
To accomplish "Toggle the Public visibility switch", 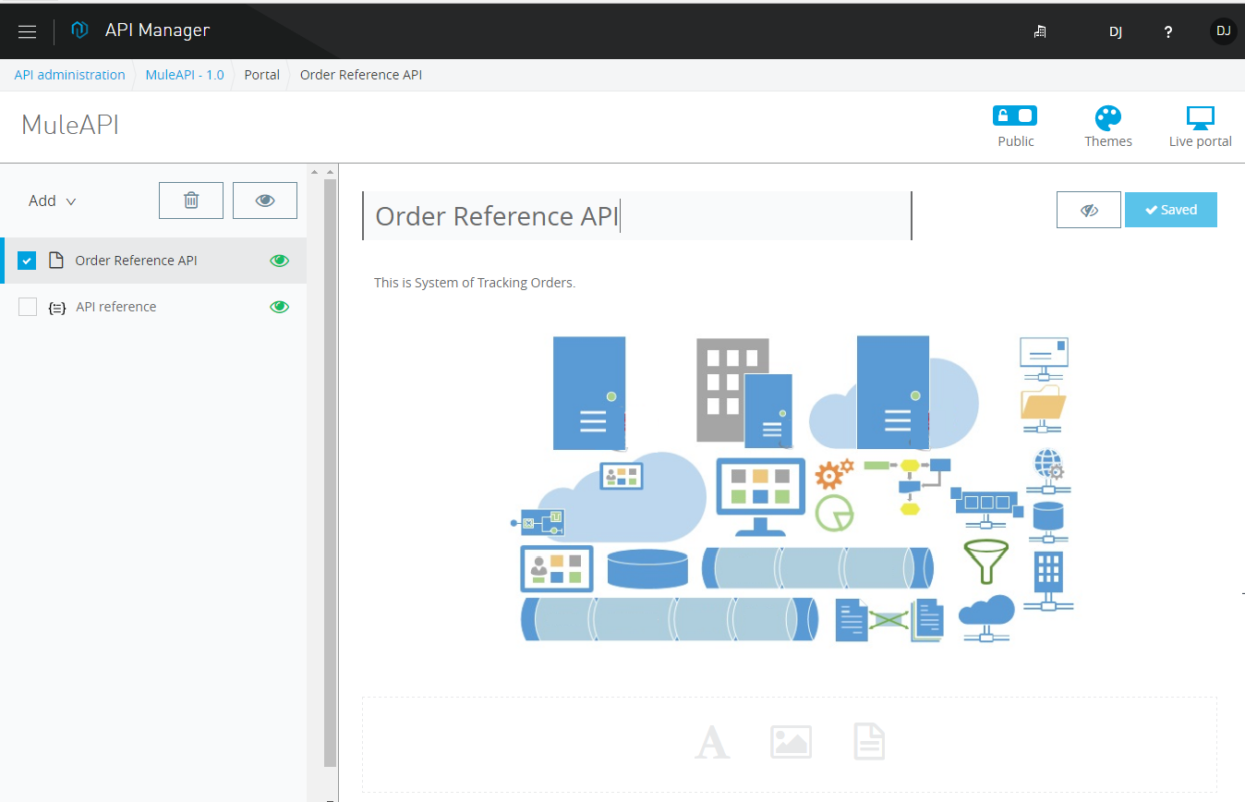I will point(1015,115).
